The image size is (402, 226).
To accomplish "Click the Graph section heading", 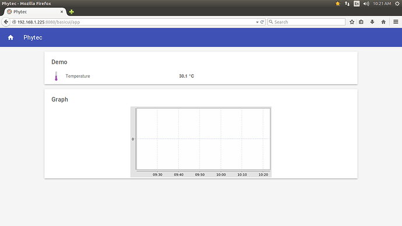I will (x=60, y=99).
